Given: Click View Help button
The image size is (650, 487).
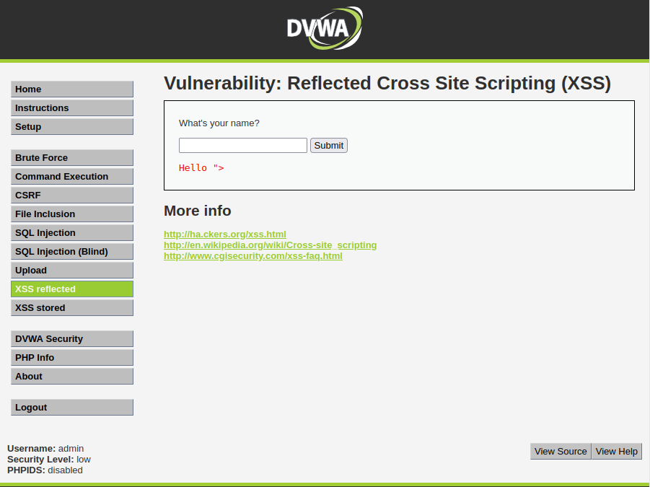Looking at the screenshot, I should point(616,452).
